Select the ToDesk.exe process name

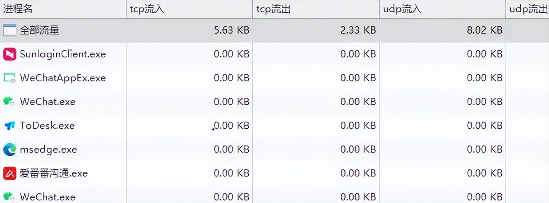point(47,126)
